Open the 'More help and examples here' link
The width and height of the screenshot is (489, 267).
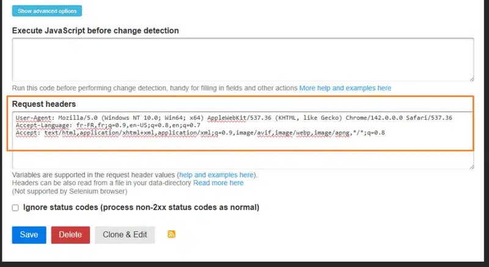(345, 88)
